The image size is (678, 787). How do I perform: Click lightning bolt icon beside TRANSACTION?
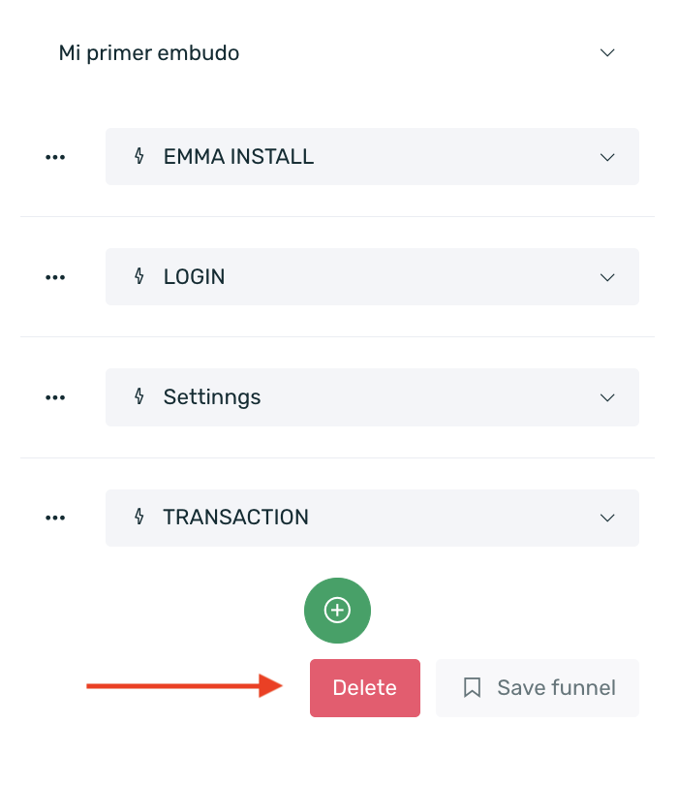pyautogui.click(x=139, y=518)
